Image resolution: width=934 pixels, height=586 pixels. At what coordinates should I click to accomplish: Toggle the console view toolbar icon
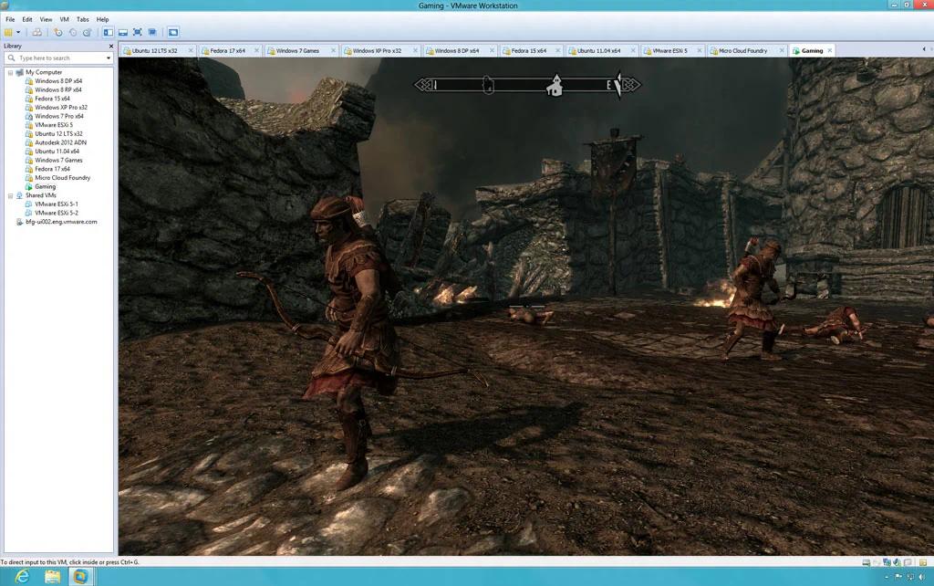(x=173, y=32)
